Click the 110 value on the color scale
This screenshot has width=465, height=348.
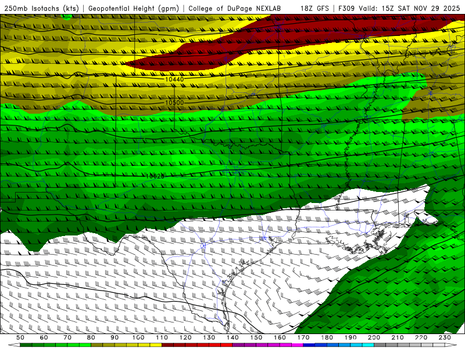point(162,338)
